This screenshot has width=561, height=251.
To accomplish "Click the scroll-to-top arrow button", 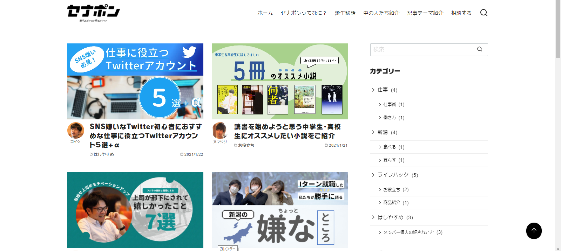I will (534, 231).
